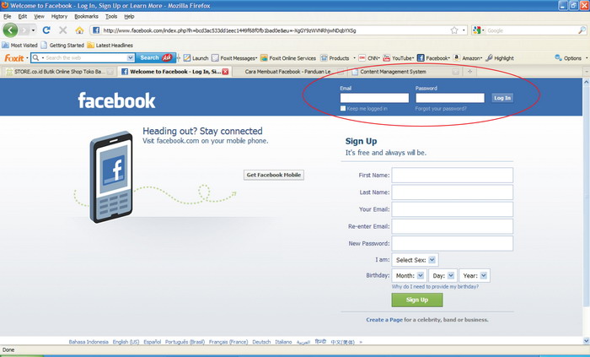Viewport: 590px width, 357px height.
Task: Expand the birthday Year dropdown
Action: pos(474,275)
